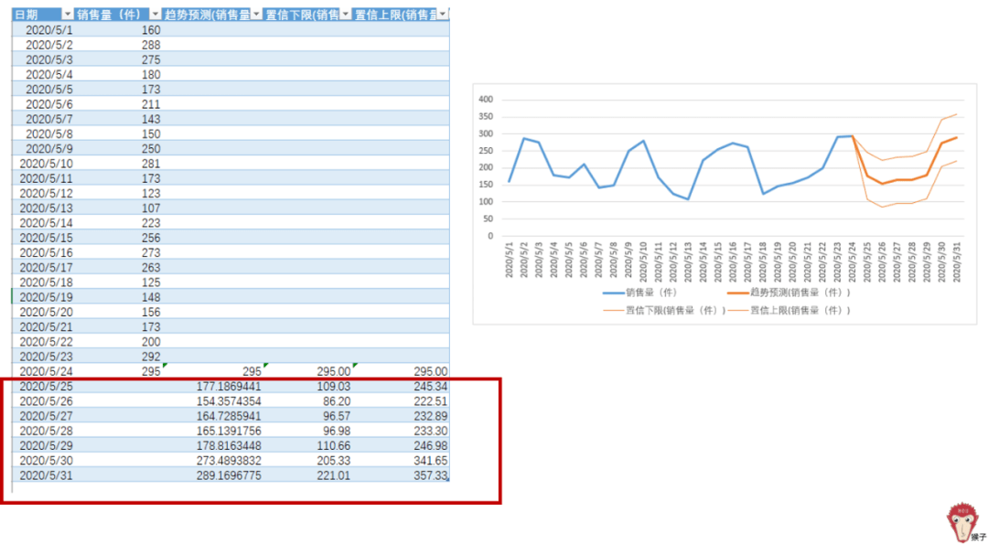This screenshot has width=988, height=544.
Task: Click the 400 label on chart axis
Action: coord(486,100)
